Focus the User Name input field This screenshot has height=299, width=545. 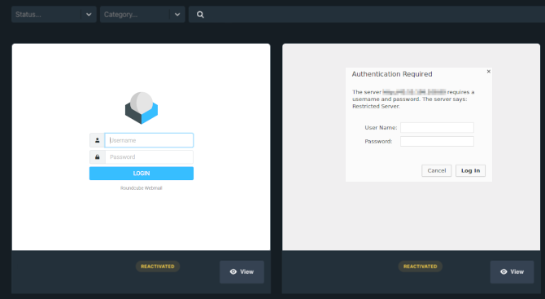pyautogui.click(x=437, y=128)
